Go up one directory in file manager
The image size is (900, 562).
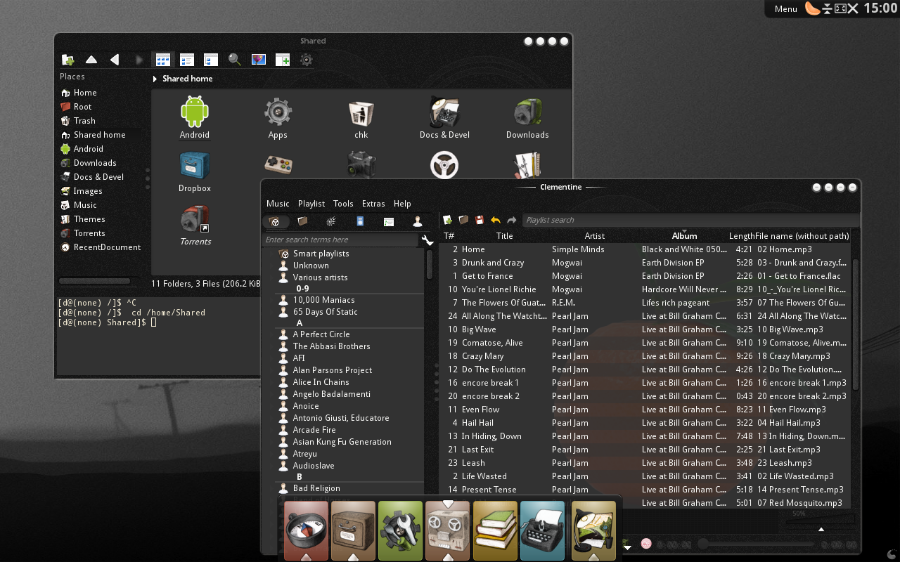(91, 60)
